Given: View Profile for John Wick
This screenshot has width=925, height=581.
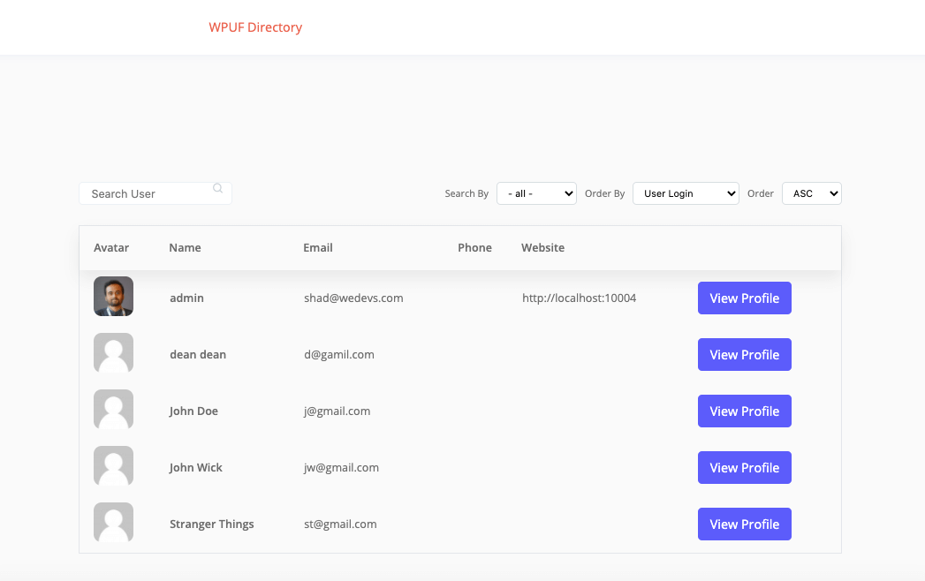Looking at the screenshot, I should coord(745,468).
